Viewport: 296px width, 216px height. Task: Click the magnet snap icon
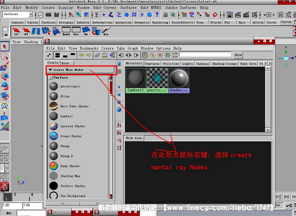tap(215, 14)
